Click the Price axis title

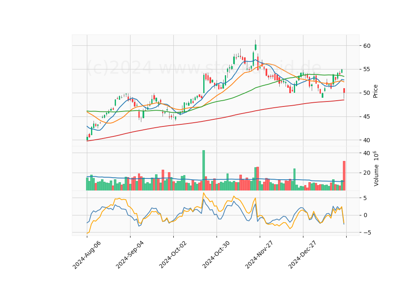375,91
